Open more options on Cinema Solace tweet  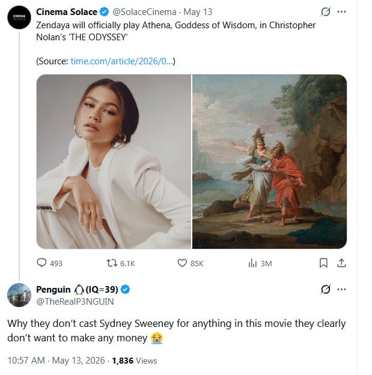pyautogui.click(x=341, y=11)
